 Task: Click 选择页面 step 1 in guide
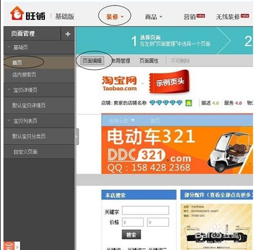pyautogui.click(x=171, y=41)
